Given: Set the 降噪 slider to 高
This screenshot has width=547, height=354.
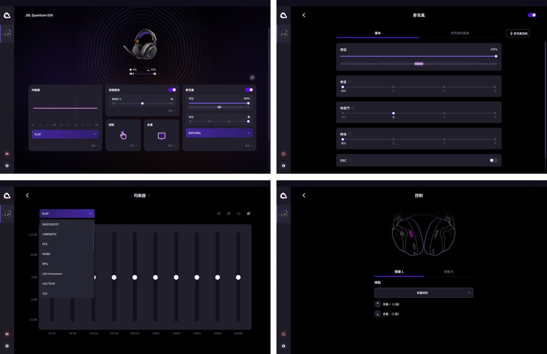Looking at the screenshot, I should click(x=495, y=139).
